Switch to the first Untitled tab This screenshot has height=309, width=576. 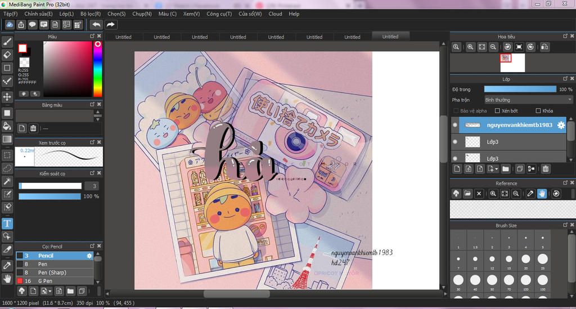(x=123, y=37)
